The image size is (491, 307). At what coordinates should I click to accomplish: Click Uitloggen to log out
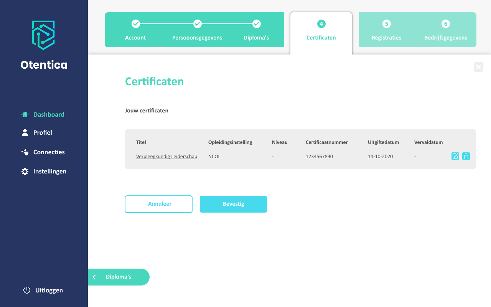tap(49, 290)
